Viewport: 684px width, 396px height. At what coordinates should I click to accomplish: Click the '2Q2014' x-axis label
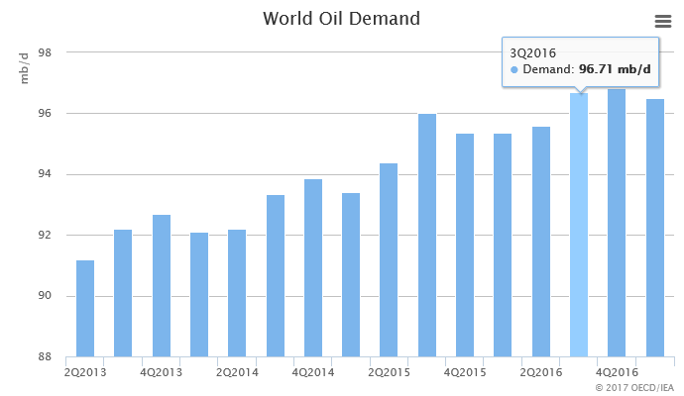click(237, 373)
